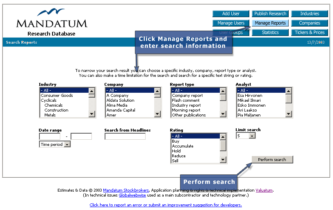Select '- All -' in Rating list
Screen dimensions: 333x210
coord(196,136)
